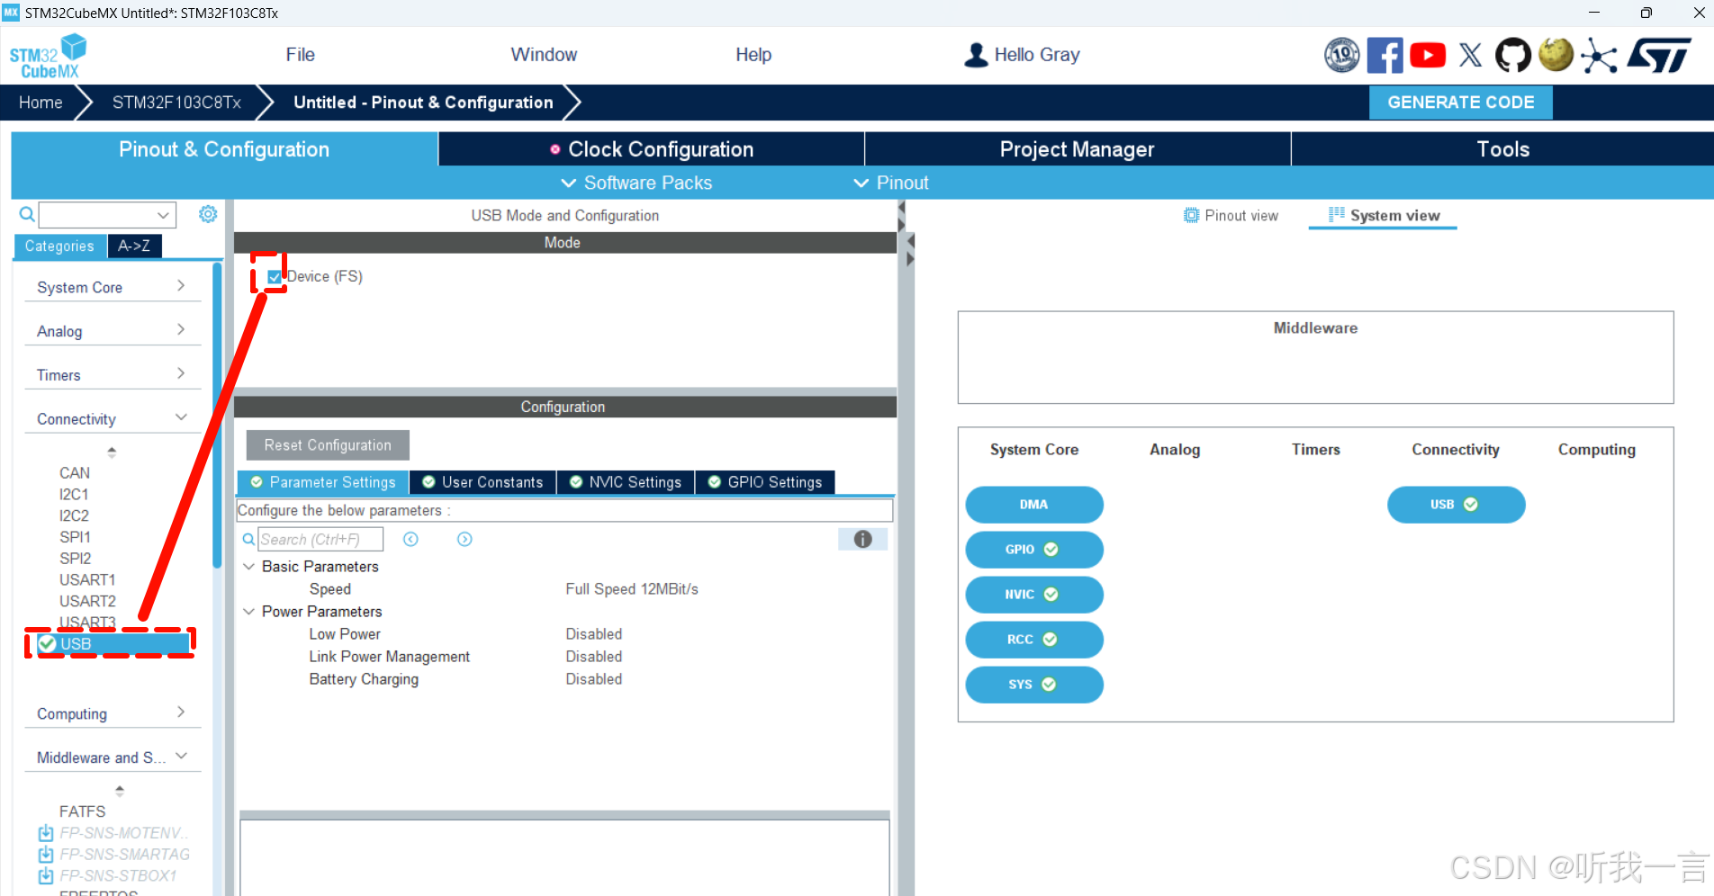The width and height of the screenshot is (1714, 896).
Task: Click the parameter Search (Ctrl+F) field
Action: (320, 539)
